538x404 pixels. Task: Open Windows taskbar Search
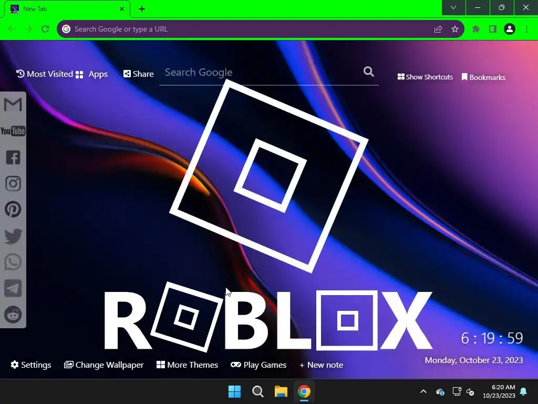(x=257, y=391)
